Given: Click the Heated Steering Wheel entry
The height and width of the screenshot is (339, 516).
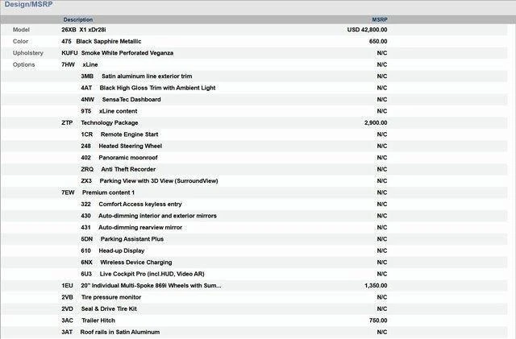Looking at the screenshot, I should (x=130, y=146).
